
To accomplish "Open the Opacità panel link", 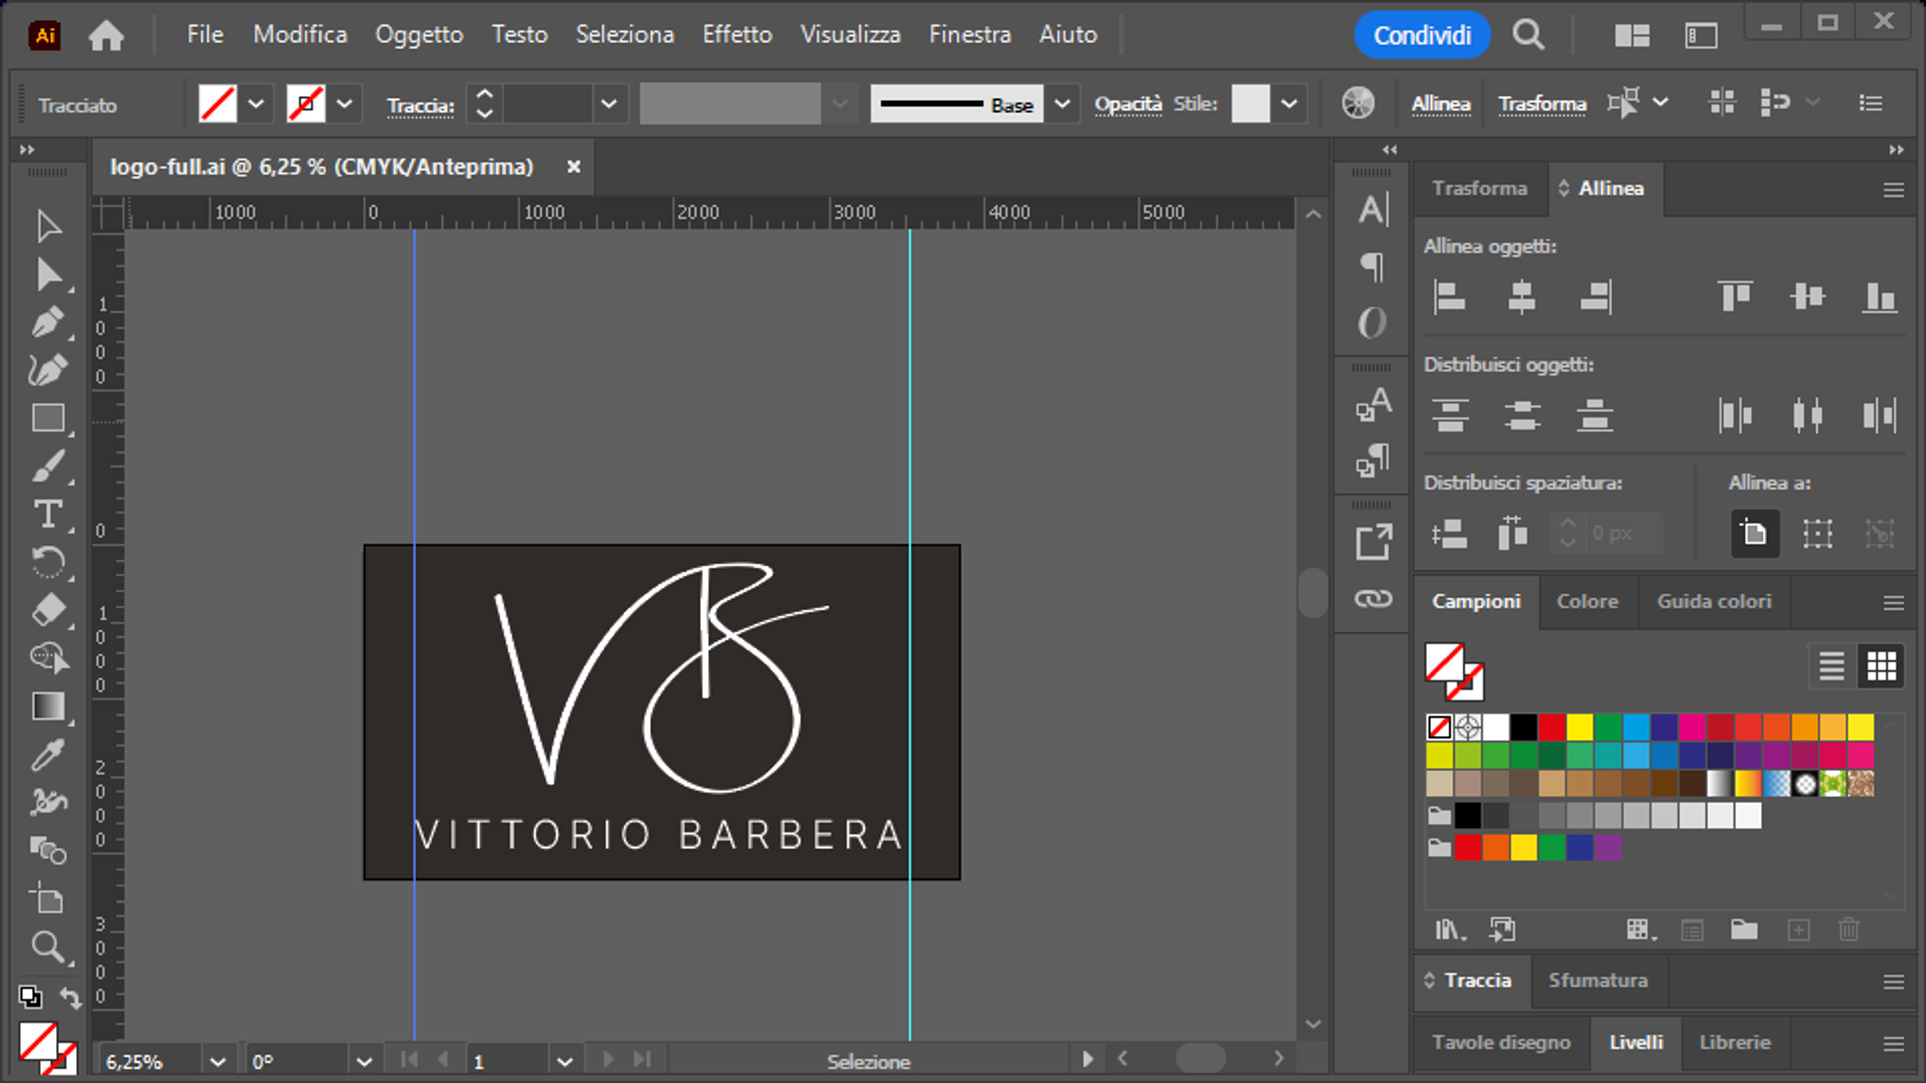I will tap(1128, 103).
